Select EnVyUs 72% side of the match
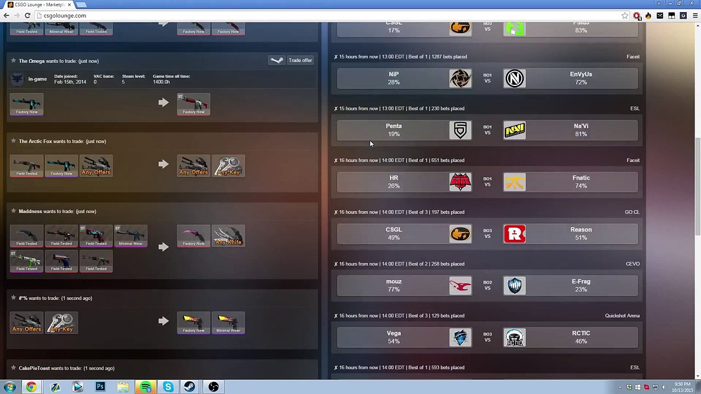This screenshot has width=701, height=394. (x=581, y=78)
